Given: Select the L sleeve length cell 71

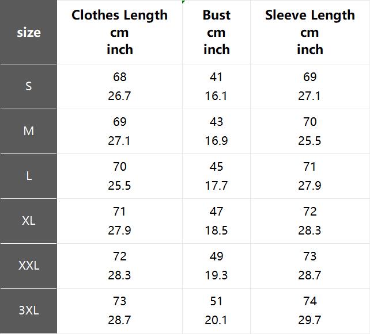Looking at the screenshot, I should tap(309, 167).
